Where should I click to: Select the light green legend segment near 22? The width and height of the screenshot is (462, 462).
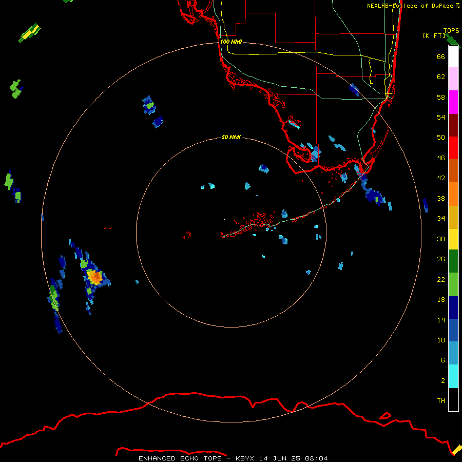pyautogui.click(x=453, y=284)
